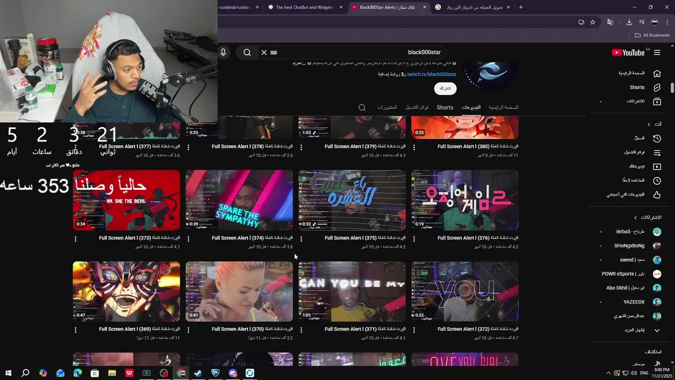Switch to channel Posts tab
Screen dimensions: 675x380
pyautogui.click(x=387, y=108)
